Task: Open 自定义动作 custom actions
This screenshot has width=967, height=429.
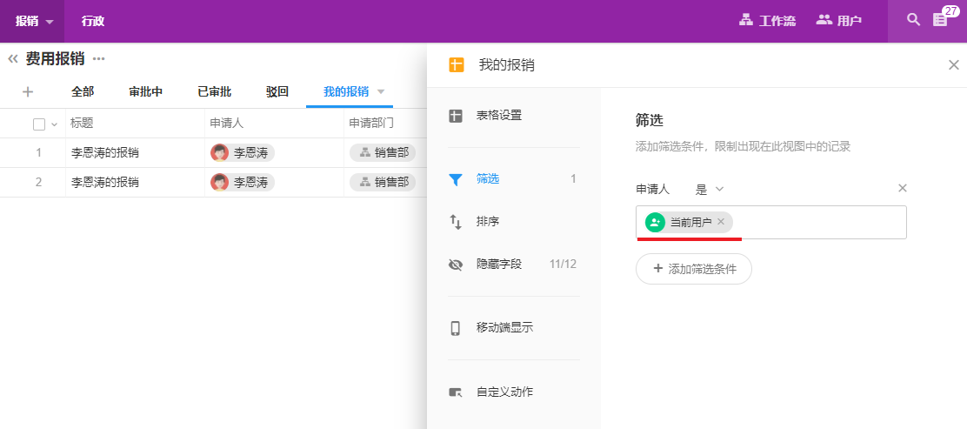Action: [x=504, y=392]
